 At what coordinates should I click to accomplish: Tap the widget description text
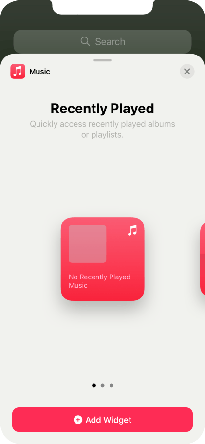point(102,129)
